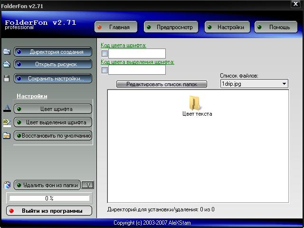Click the Открыть рисунок button

click(53, 64)
